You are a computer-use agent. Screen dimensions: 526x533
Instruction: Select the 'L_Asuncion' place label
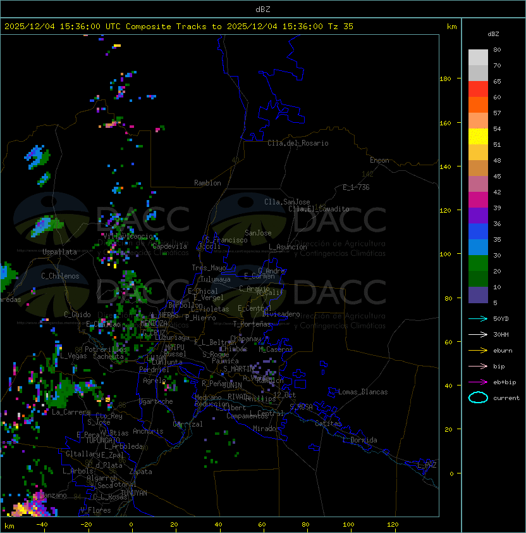[x=288, y=247]
